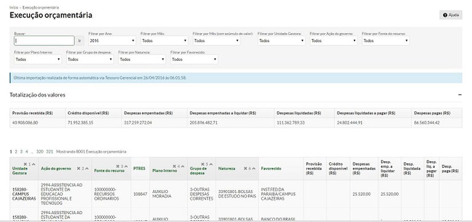The image size is (472, 222).
Task: Click the AUXILIO MORADIA cell in the first row
Action: (168, 194)
